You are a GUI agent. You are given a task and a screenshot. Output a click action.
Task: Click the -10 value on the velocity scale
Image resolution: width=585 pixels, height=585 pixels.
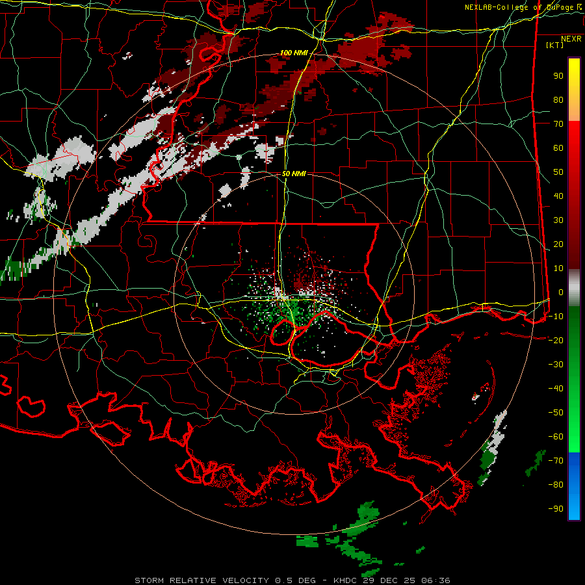pos(556,317)
